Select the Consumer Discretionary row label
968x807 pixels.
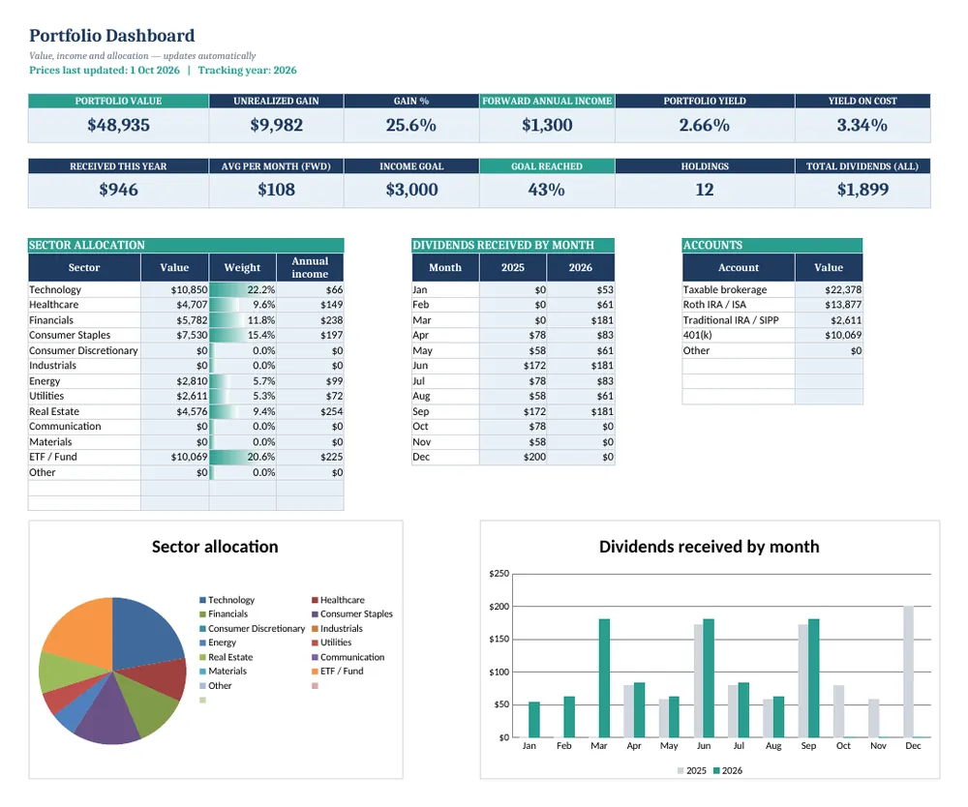[84, 350]
